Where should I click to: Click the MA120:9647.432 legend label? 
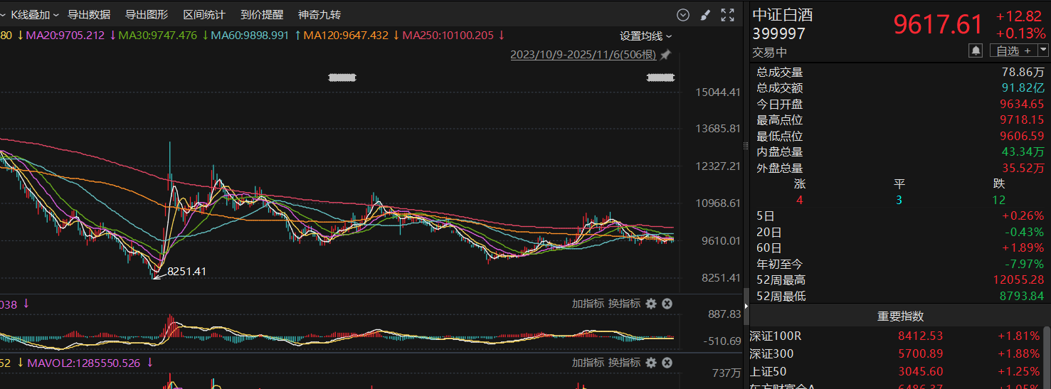[x=346, y=36]
